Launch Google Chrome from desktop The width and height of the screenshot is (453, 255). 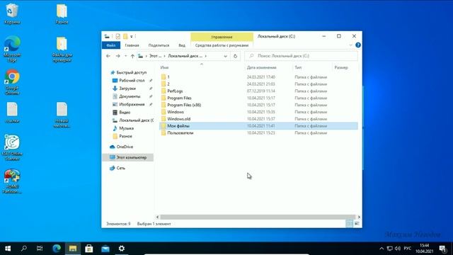click(x=12, y=82)
